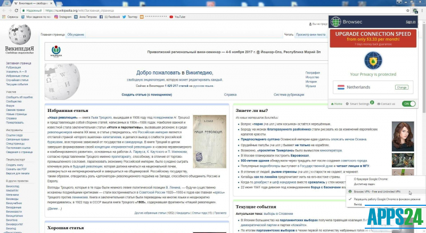426x233 pixels.
Task: Click the Browsec globe logo in popup
Action: 336,22
